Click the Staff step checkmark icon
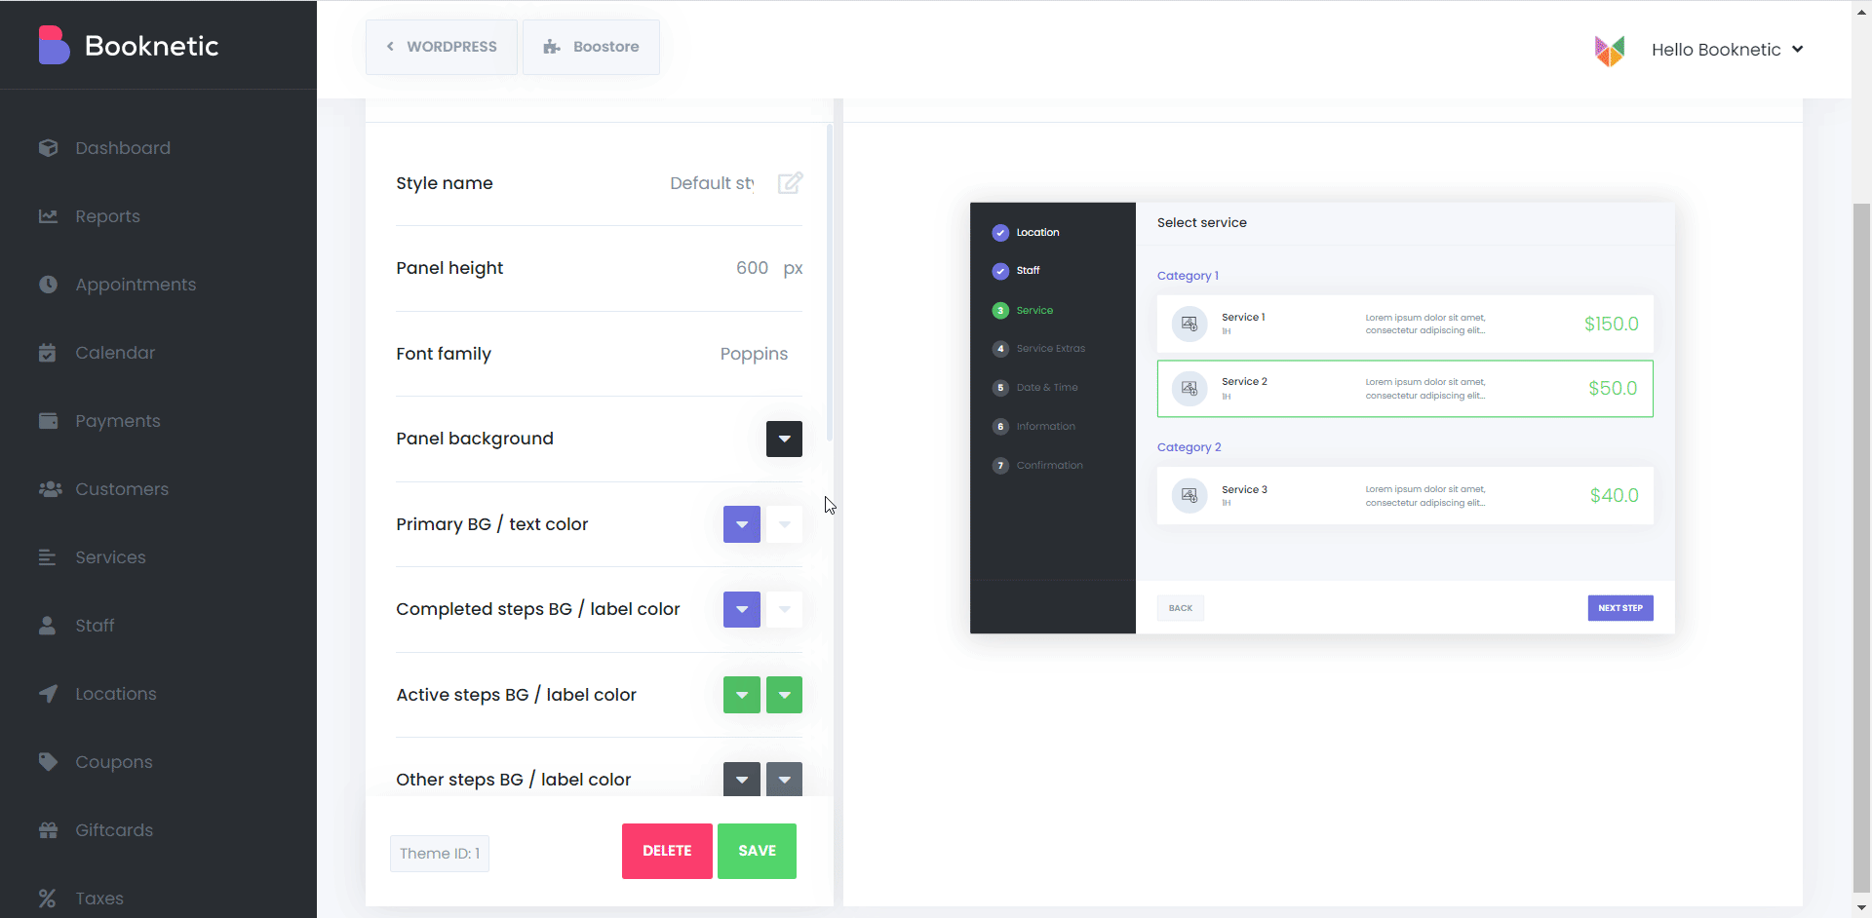The width and height of the screenshot is (1872, 918). tap(1000, 271)
